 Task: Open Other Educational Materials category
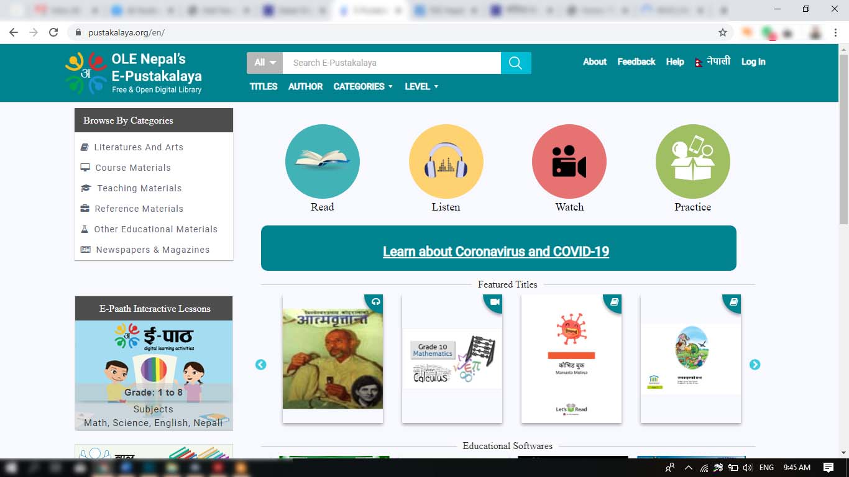click(x=156, y=229)
